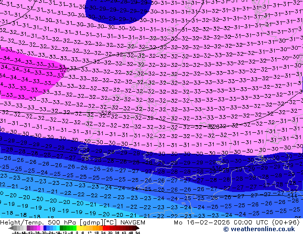Click the -54 legend scale value
This screenshot has width=303, height=234.
15,233
